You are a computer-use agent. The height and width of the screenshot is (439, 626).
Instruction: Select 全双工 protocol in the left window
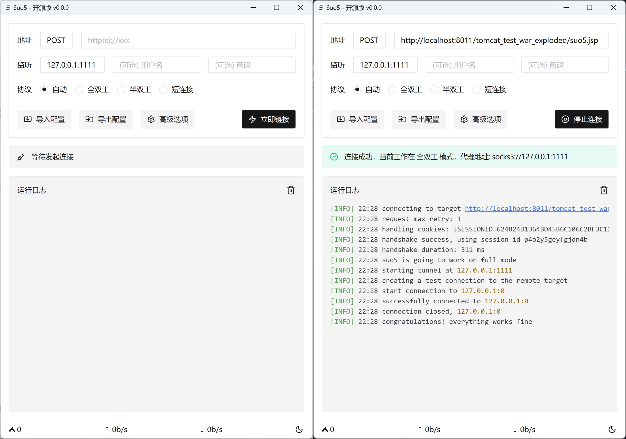coord(79,89)
